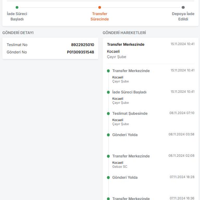
Task: Select the İade Süreci Başladı progress step label
Action: (x=17, y=16)
